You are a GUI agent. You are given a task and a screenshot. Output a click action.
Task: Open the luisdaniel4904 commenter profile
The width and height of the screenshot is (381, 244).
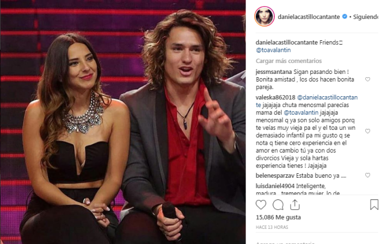(x=275, y=186)
